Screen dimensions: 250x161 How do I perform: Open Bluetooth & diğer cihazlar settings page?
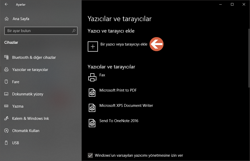[34, 57]
